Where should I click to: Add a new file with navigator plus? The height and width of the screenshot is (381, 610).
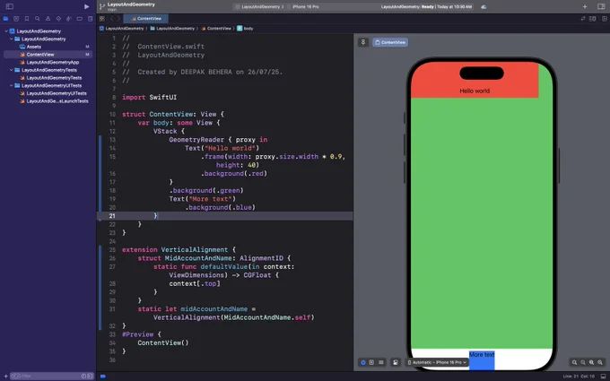point(5,376)
